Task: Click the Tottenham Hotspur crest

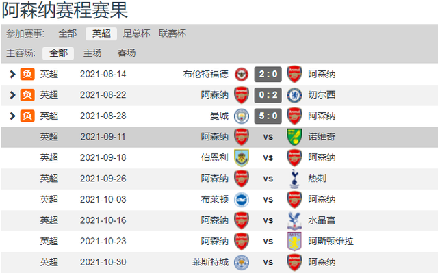Action: tap(294, 179)
